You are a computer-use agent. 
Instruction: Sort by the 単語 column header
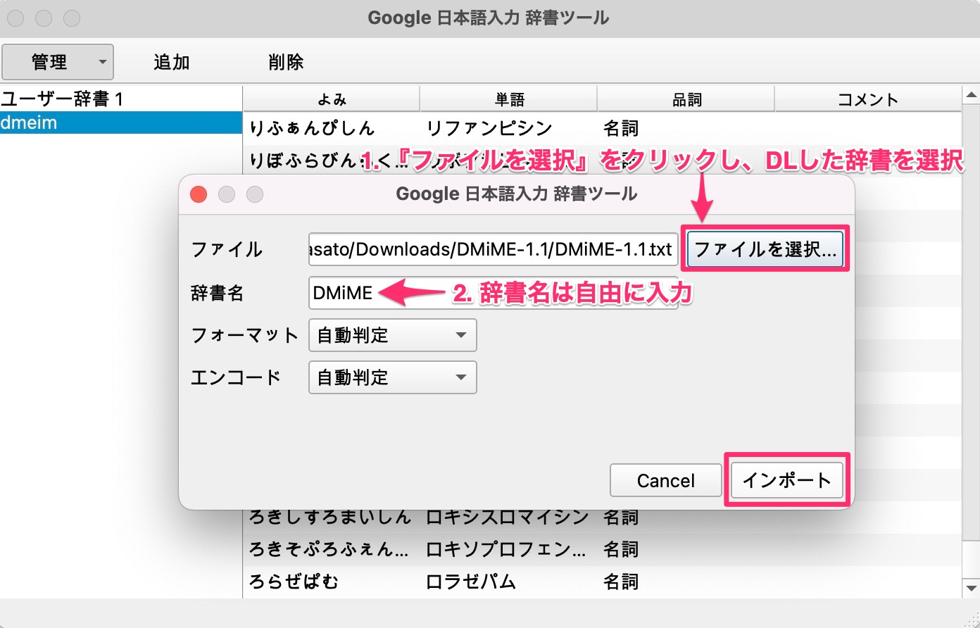pos(508,99)
